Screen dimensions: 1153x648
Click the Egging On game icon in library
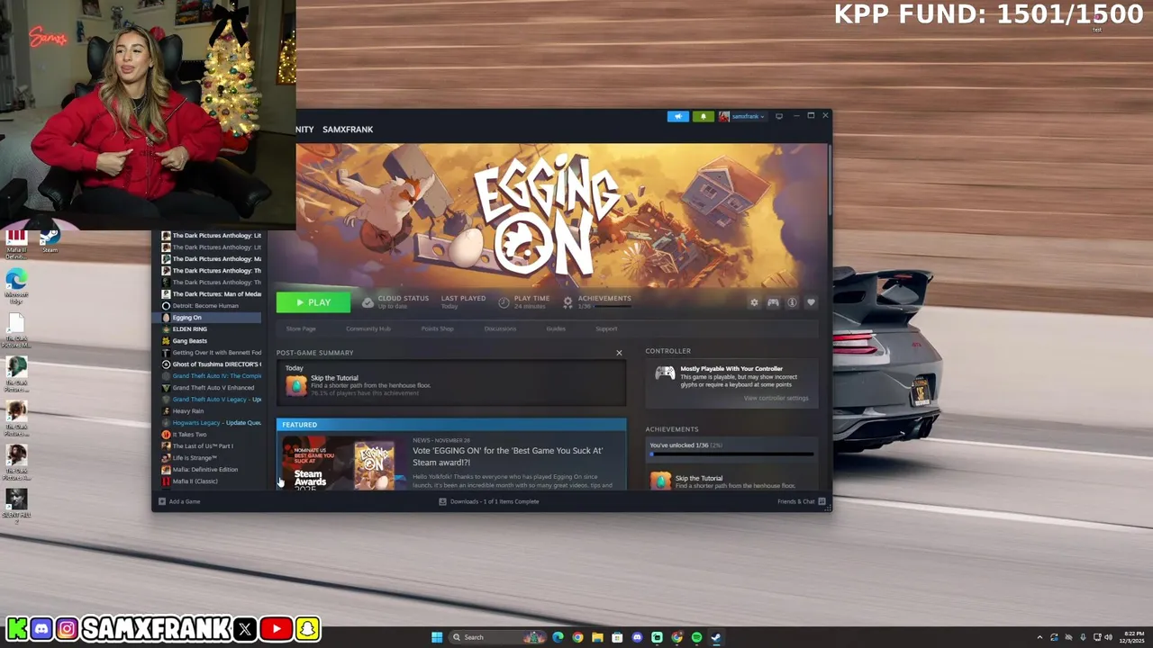point(166,318)
